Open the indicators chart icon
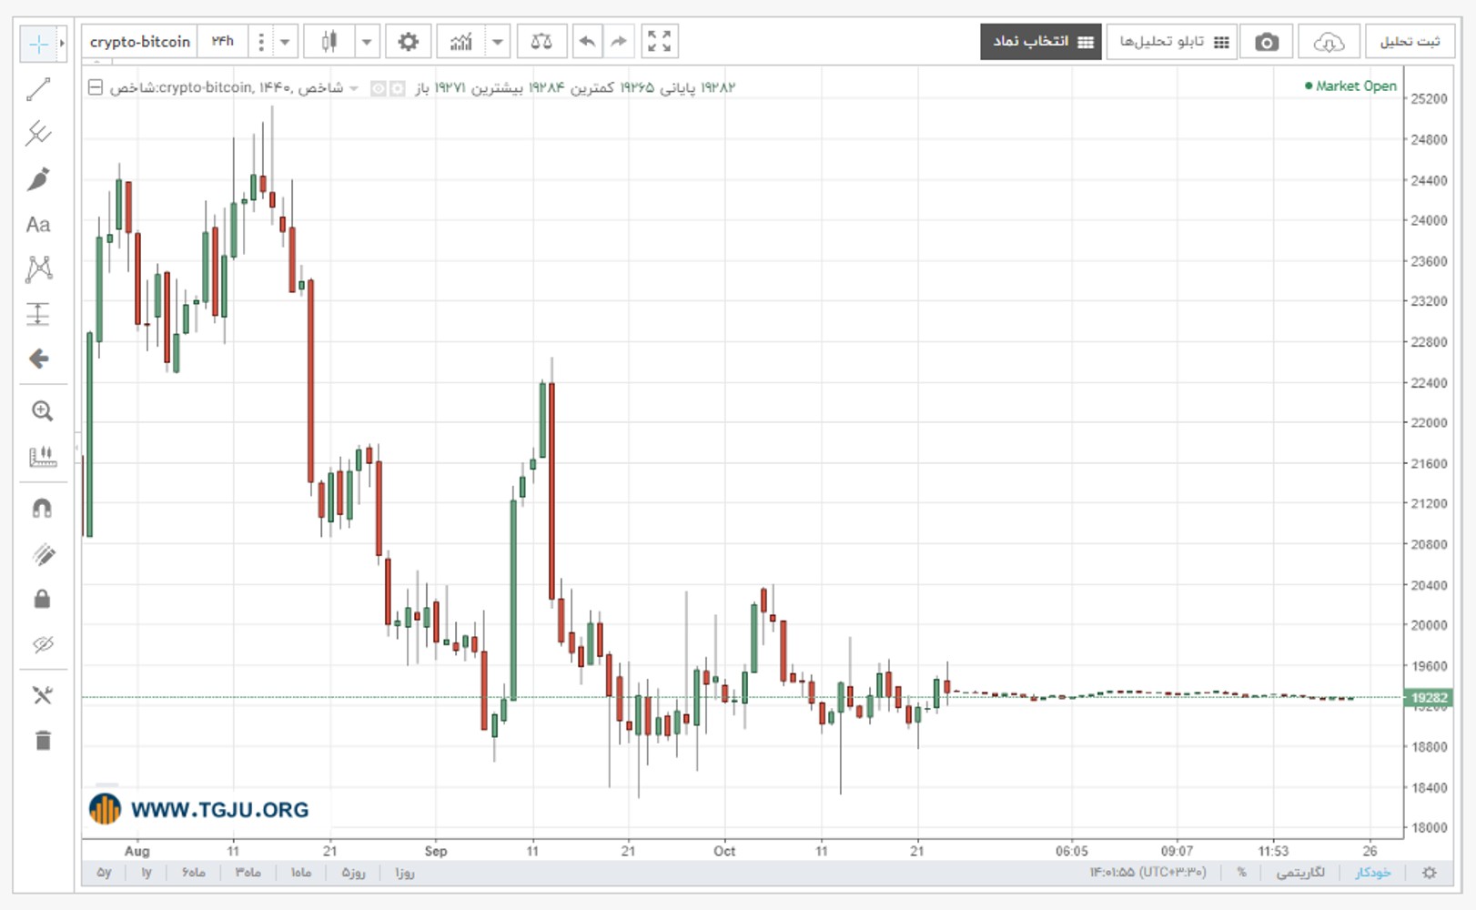Image resolution: width=1476 pixels, height=910 pixels. (x=461, y=41)
